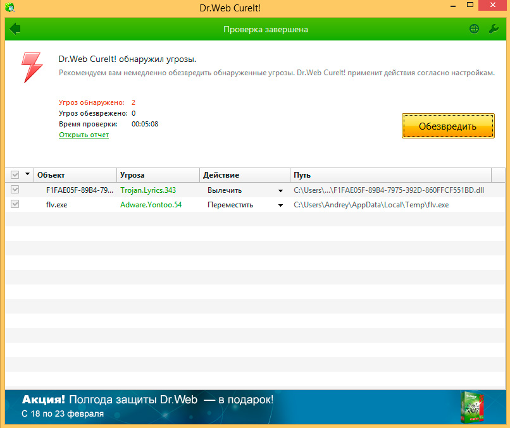This screenshot has width=510, height=428.
Task: Click the Действие column header
Action: click(x=244, y=175)
